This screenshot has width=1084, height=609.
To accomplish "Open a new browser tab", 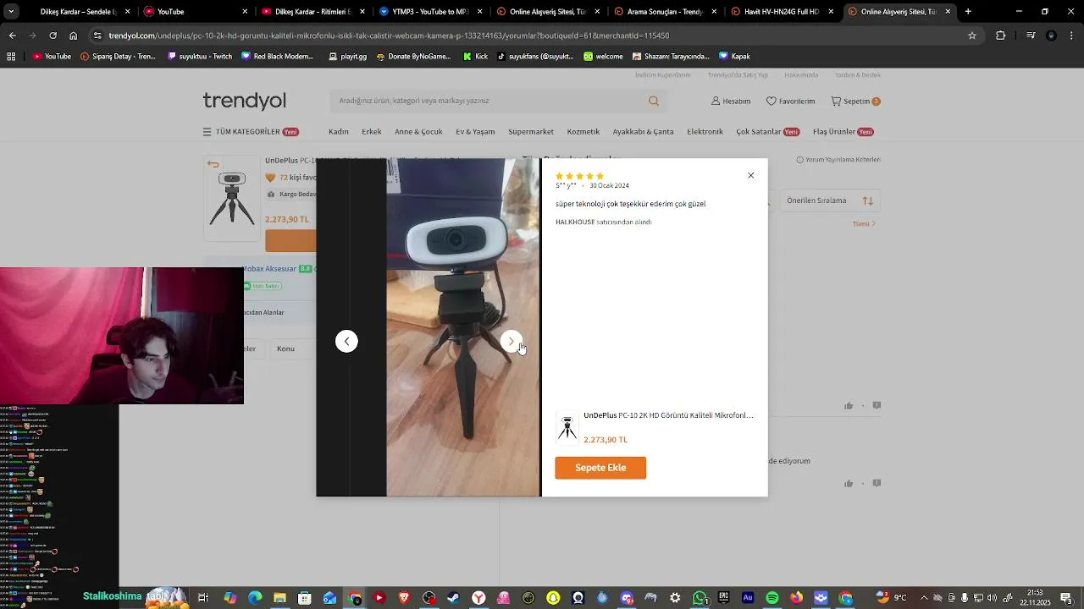I will [x=968, y=12].
